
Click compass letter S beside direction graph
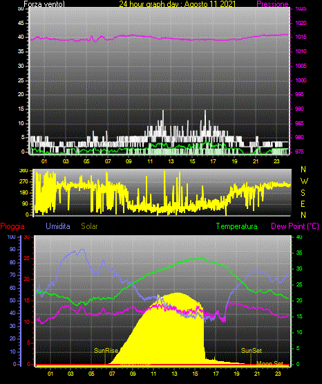303,193
